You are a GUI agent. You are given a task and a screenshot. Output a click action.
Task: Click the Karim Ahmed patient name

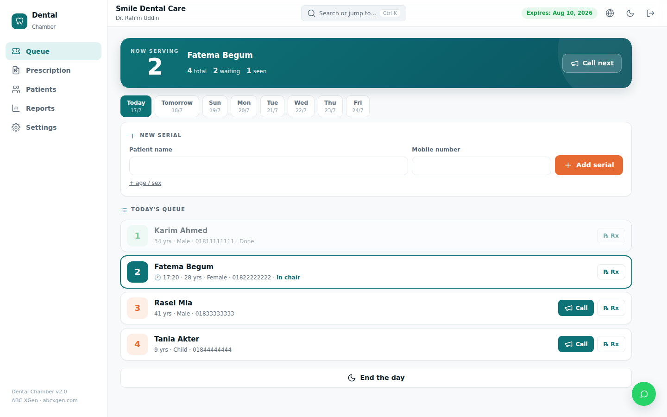pos(181,230)
